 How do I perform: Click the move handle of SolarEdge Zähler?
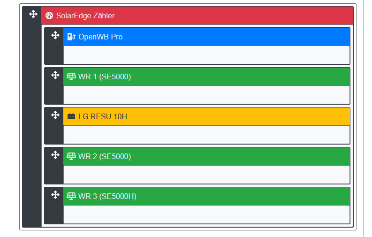(x=33, y=14)
